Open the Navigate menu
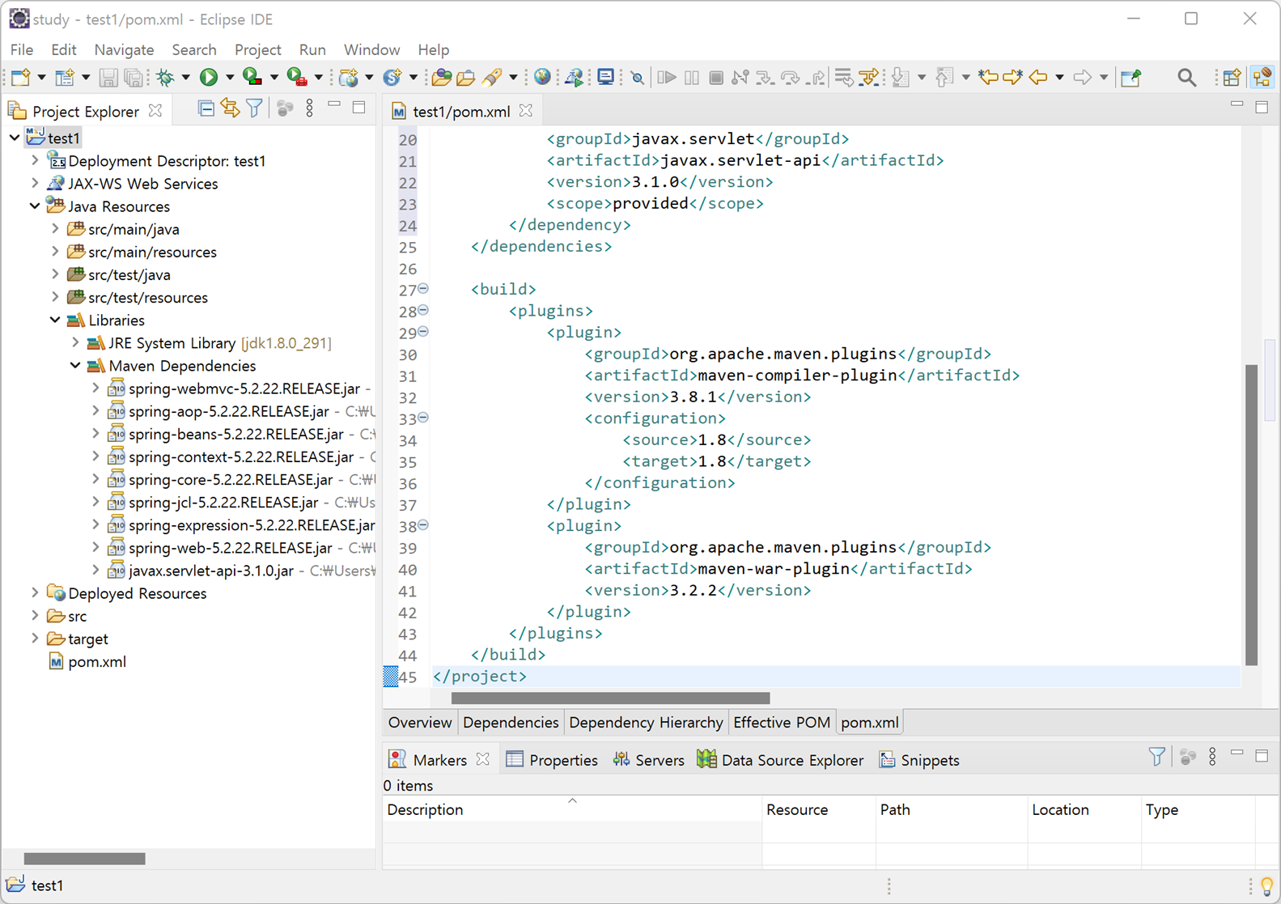The width and height of the screenshot is (1281, 904). [x=124, y=49]
